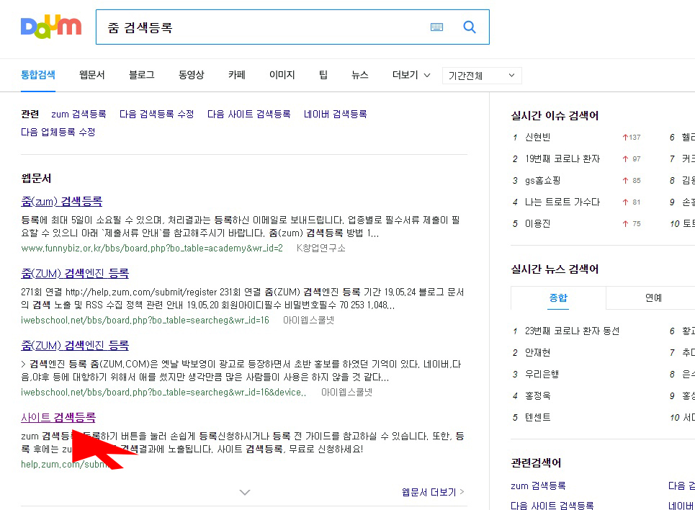Switch to the 블로그 tab
This screenshot has height=510, width=695.
pyautogui.click(x=142, y=75)
